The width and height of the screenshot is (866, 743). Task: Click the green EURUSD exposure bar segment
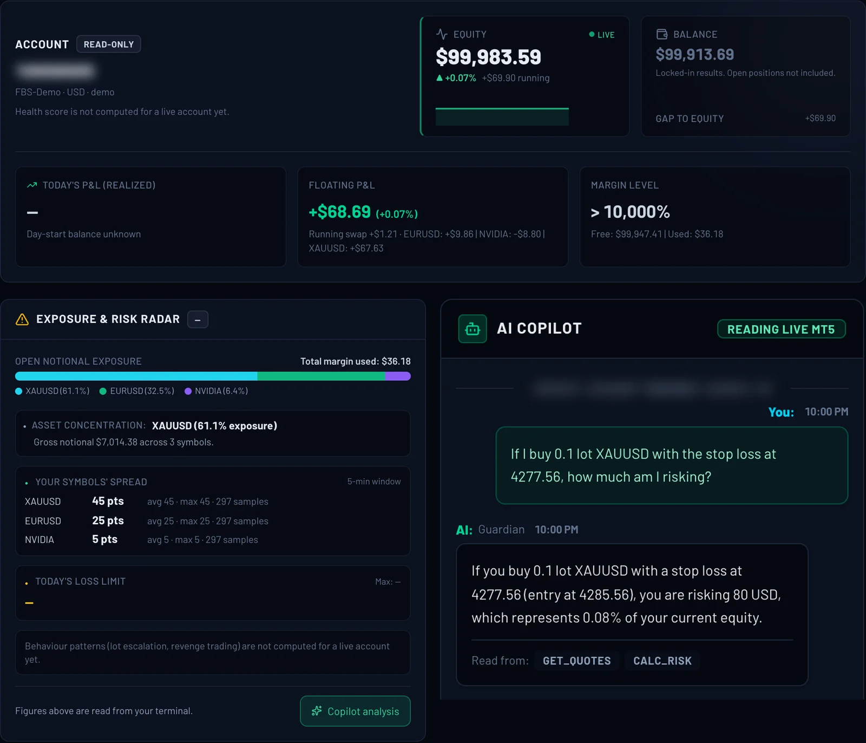click(x=321, y=376)
